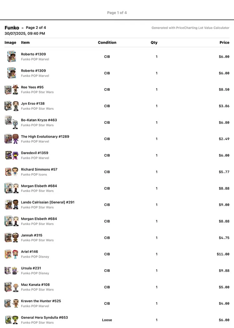Click the Price column header
The height and width of the screenshot is (328, 234).
click(224, 43)
